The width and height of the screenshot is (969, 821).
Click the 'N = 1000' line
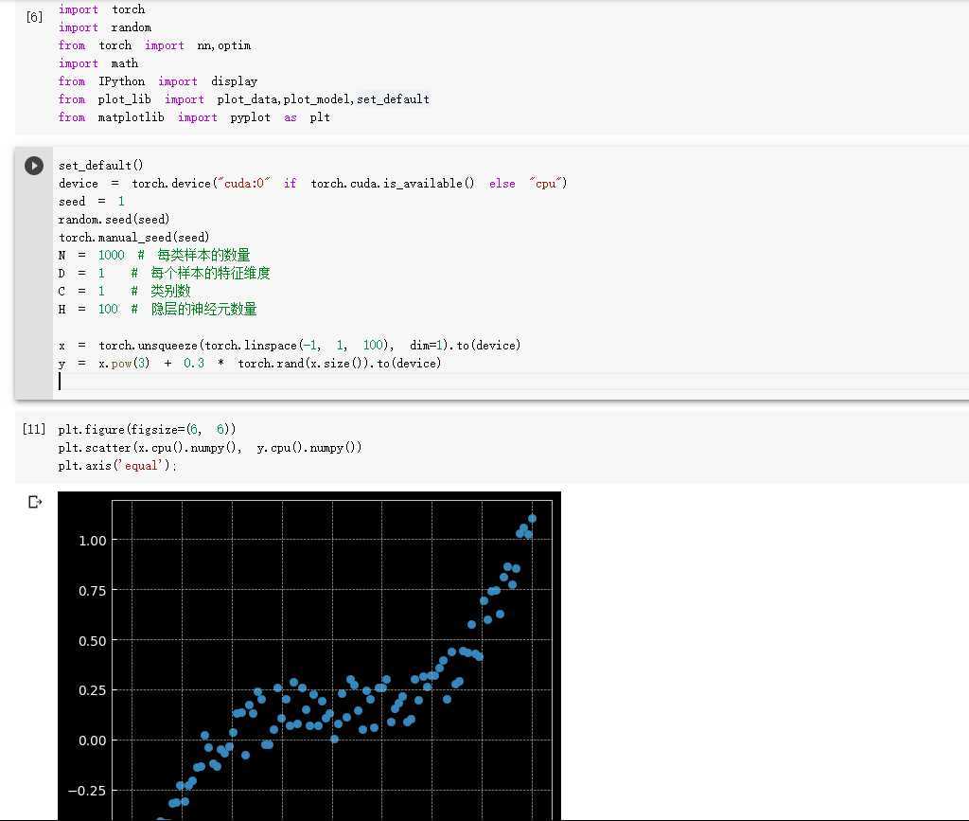tap(154, 255)
